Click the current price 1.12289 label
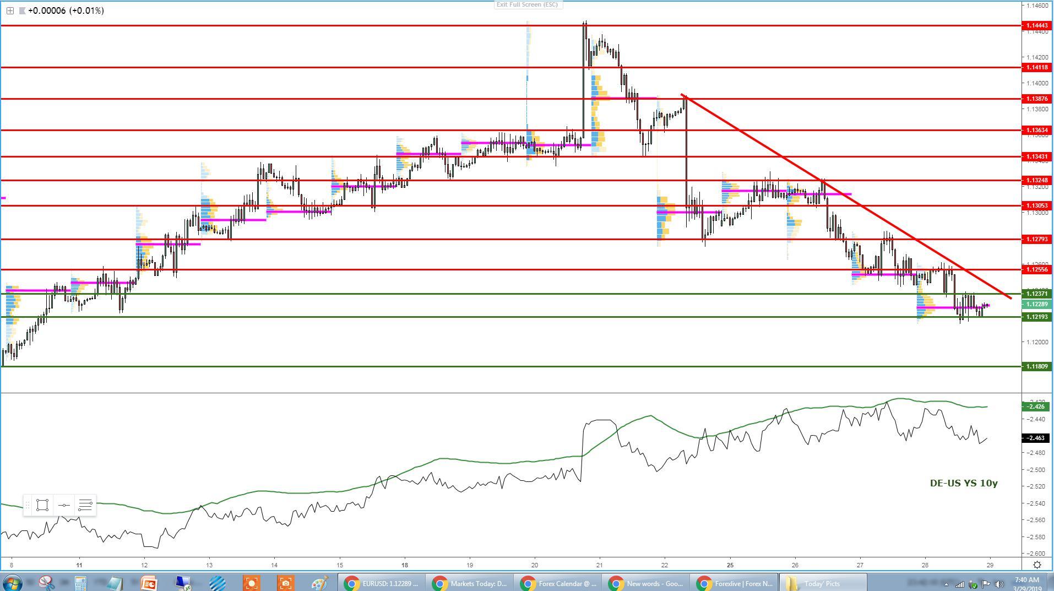Screen dimensions: 1054x591 (1036, 304)
